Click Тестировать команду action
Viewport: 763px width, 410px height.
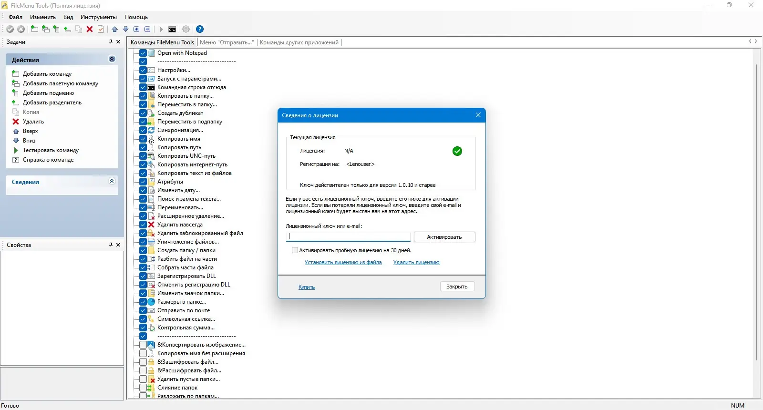point(51,150)
